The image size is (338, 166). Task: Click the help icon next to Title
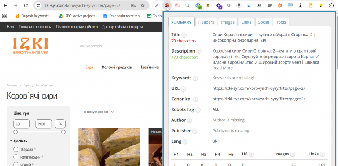pyautogui.click(x=184, y=35)
